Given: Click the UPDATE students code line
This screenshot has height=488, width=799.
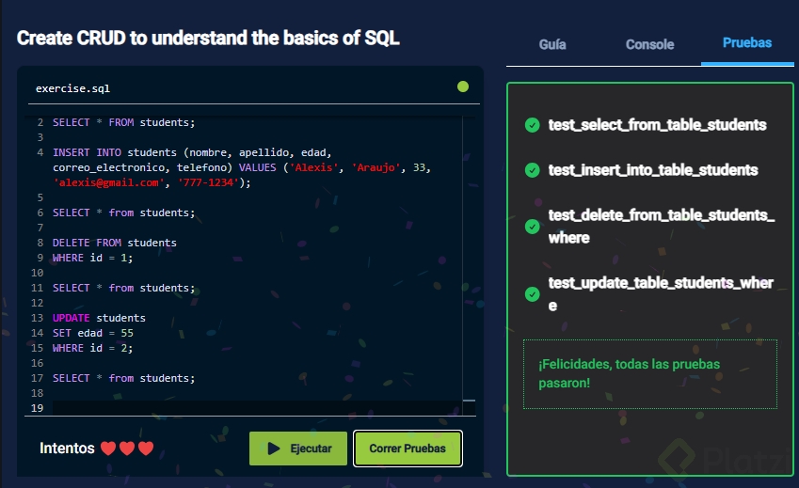Looking at the screenshot, I should 99,318.
